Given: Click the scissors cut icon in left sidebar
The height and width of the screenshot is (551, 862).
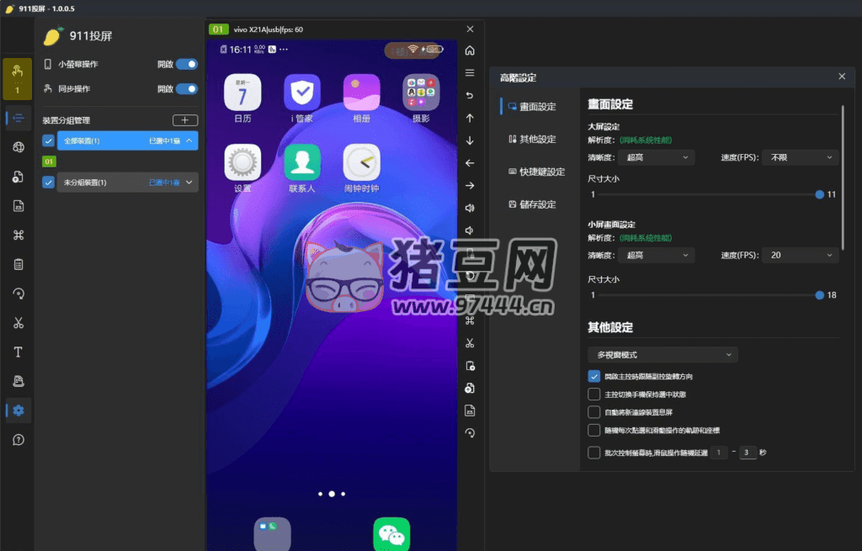Looking at the screenshot, I should [x=17, y=322].
